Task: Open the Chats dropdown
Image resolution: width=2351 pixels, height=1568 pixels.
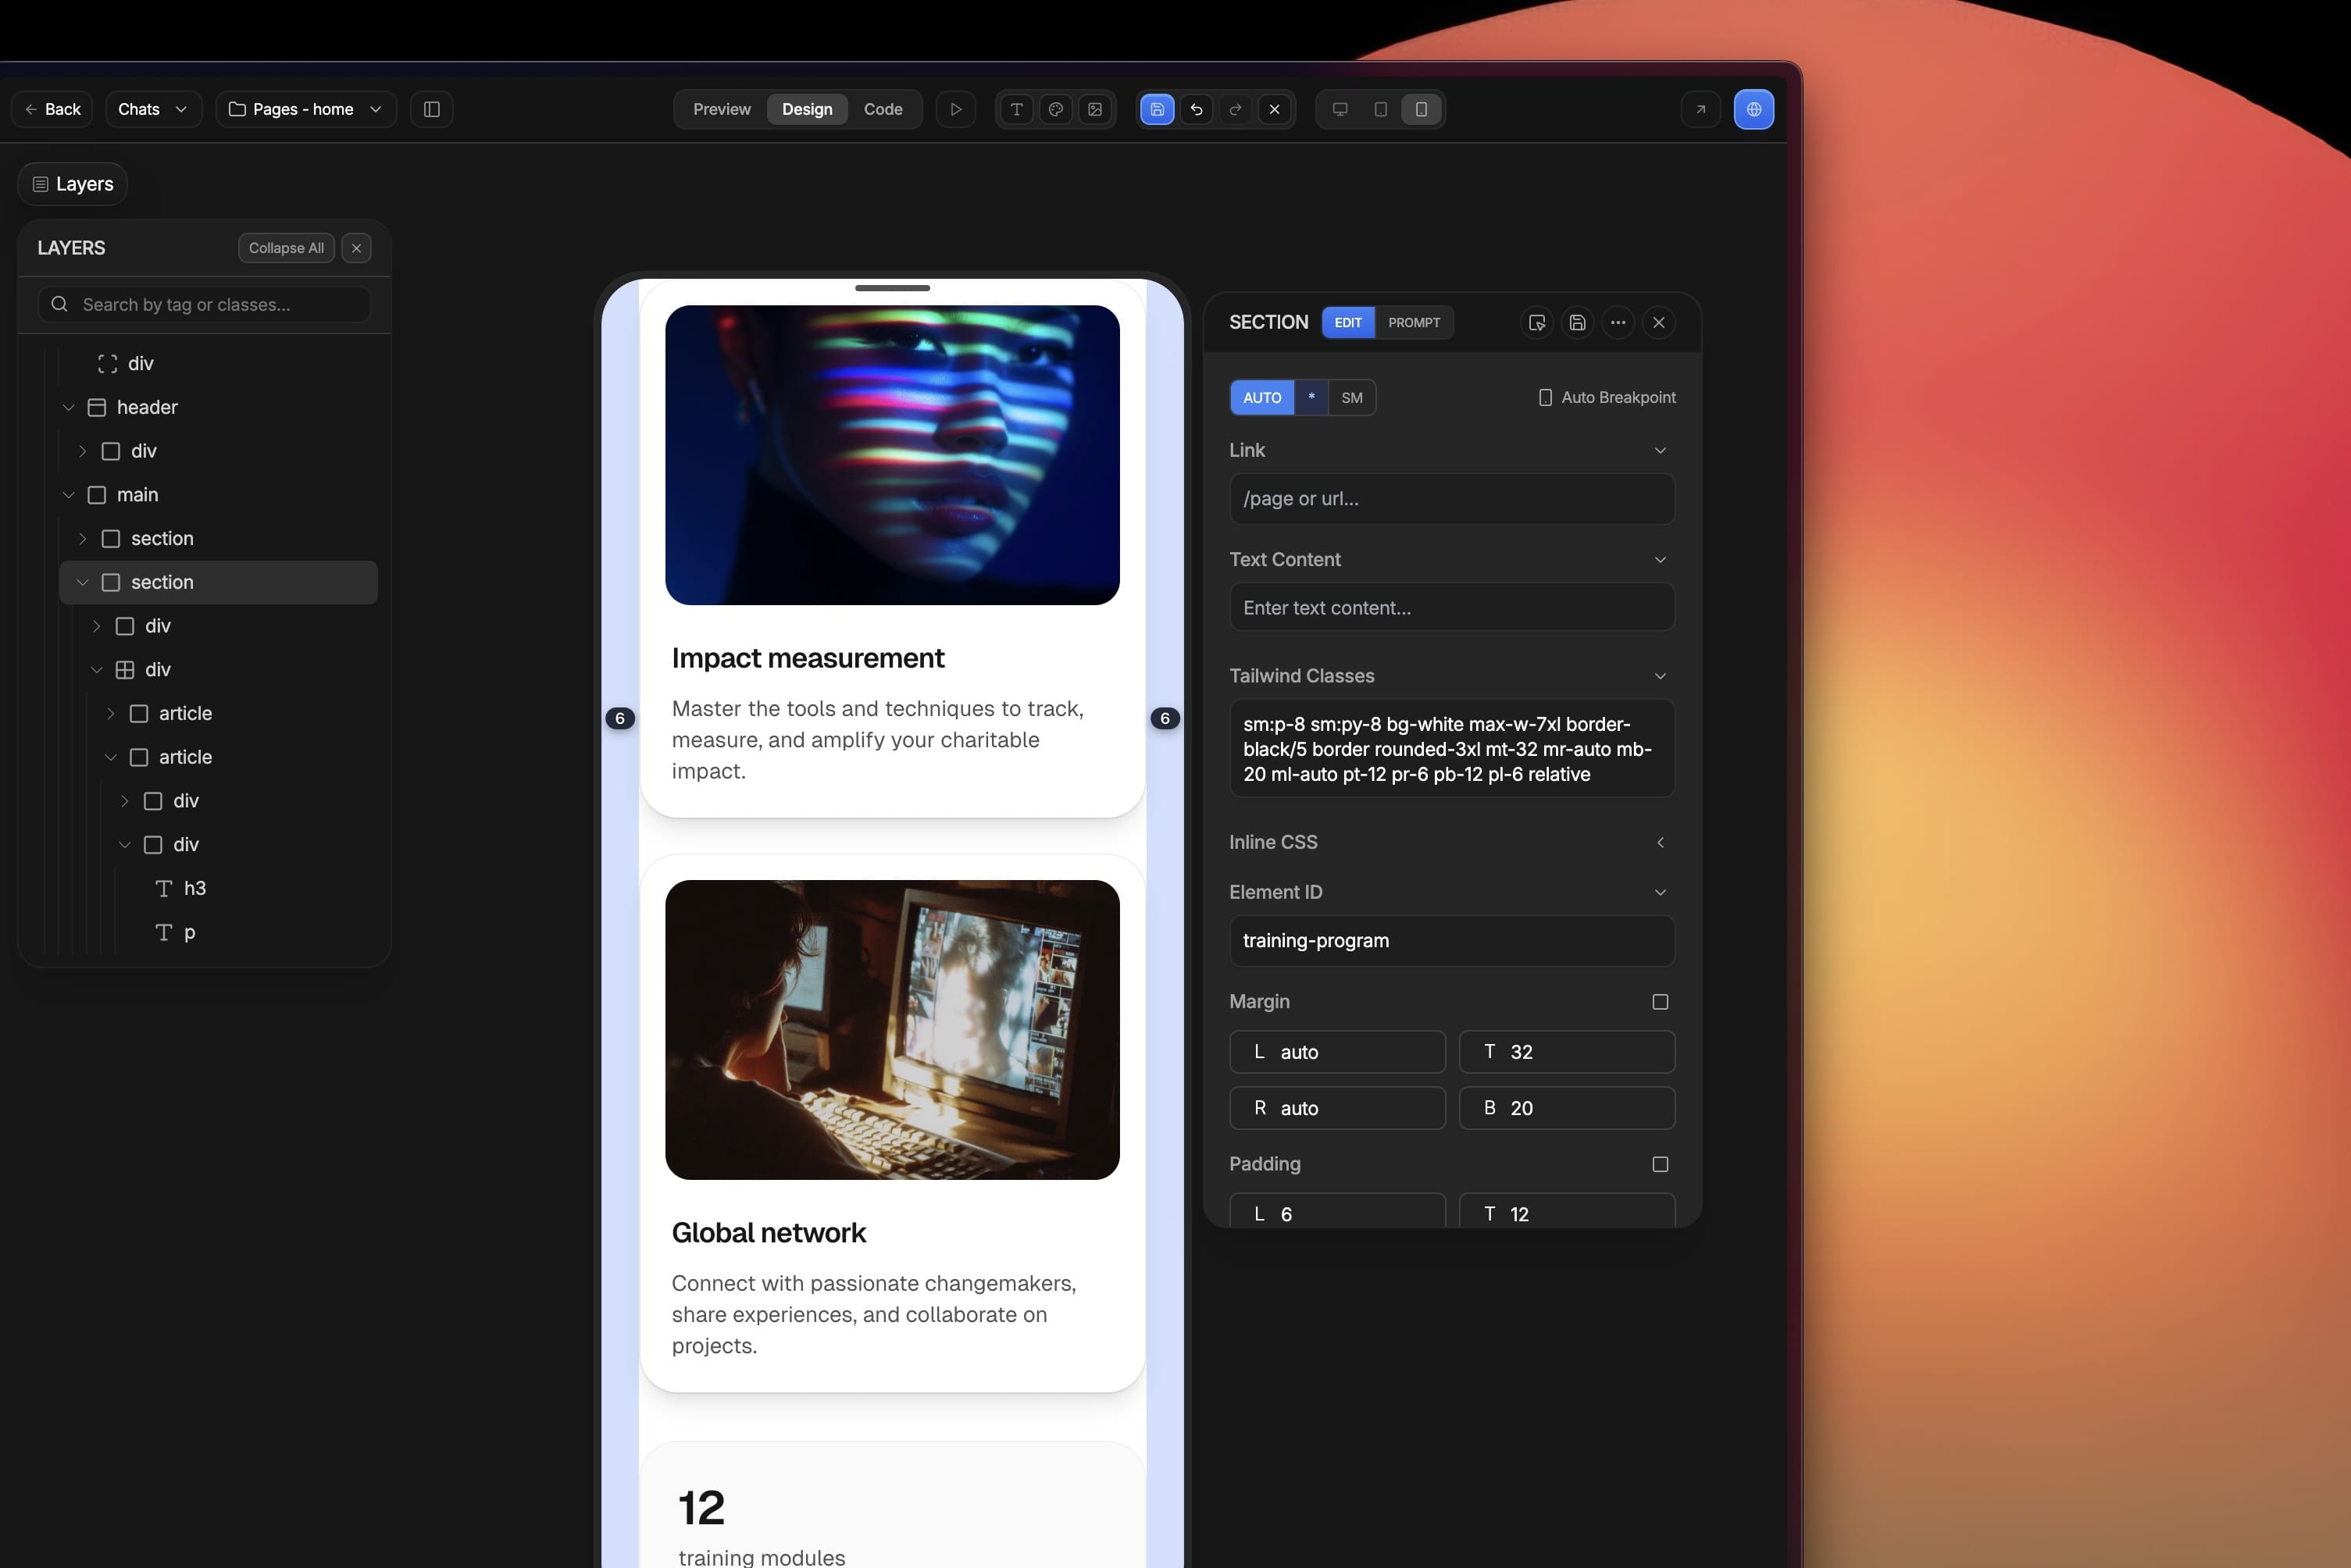Action: click(153, 109)
